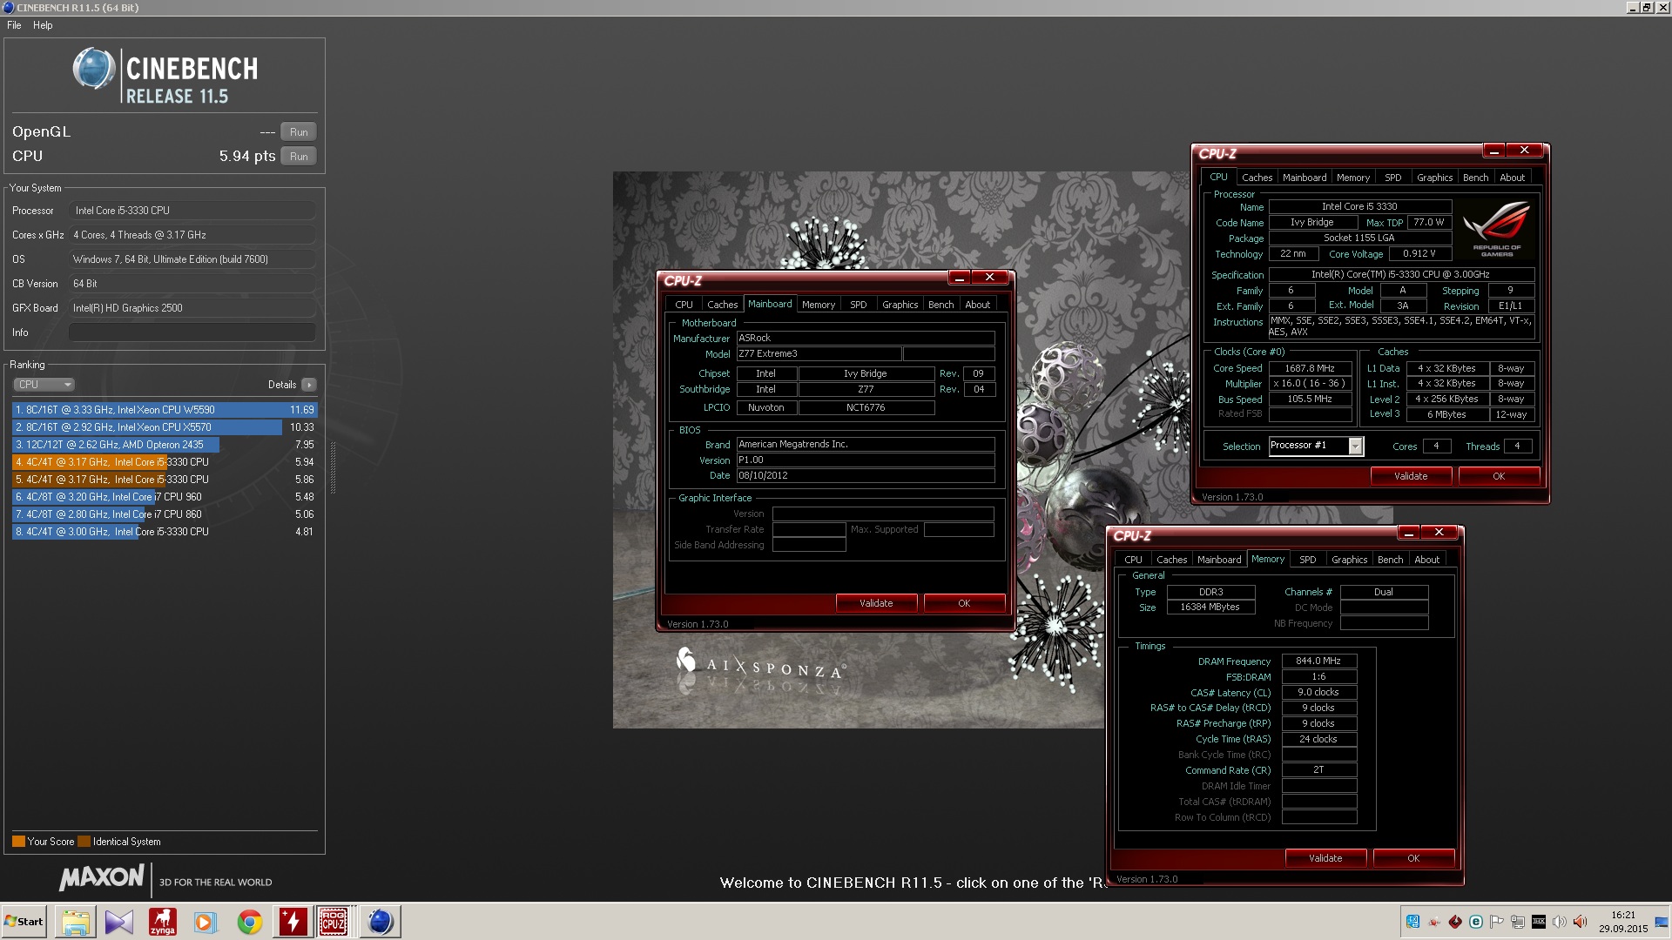
Task: Click the ROG logo in CPU-Z
Action: point(1497,228)
